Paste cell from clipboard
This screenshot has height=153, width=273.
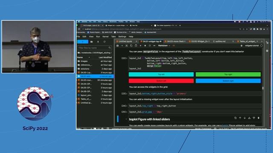[136, 45]
